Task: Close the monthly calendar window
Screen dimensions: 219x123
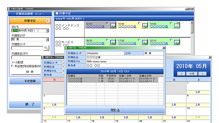Action: [x=210, y=57]
